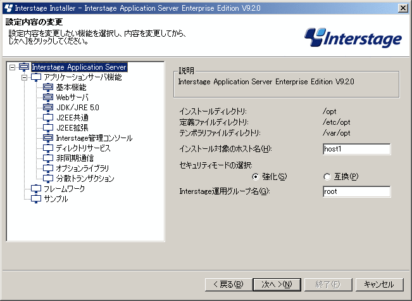Select the ディレクトリサービス tree label
Screen dimensions: 412x301
[x=84, y=148]
